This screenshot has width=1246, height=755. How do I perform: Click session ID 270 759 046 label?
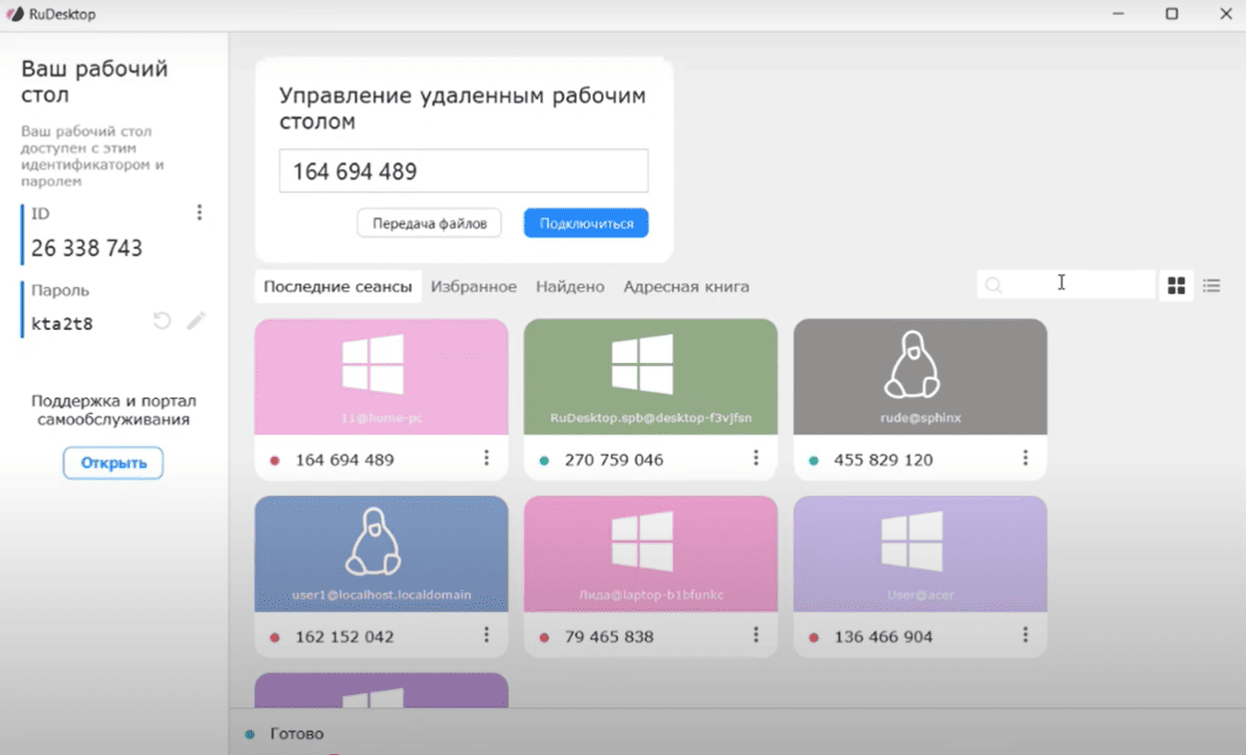pyautogui.click(x=614, y=460)
